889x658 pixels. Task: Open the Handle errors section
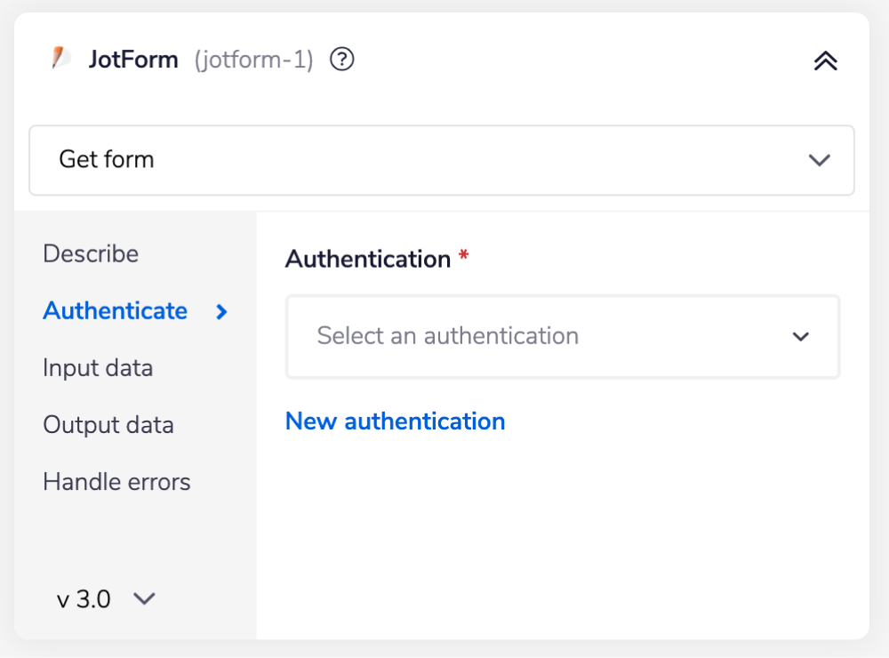(x=116, y=482)
